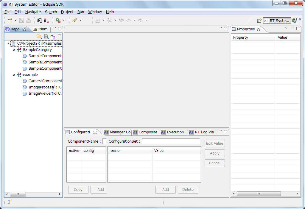Click the Forward navigation arrow

(x=140, y=20)
